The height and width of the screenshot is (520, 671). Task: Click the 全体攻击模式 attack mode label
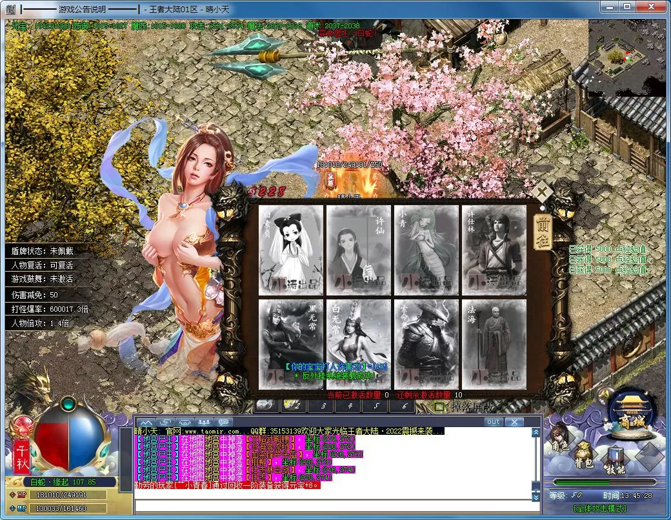(x=599, y=508)
